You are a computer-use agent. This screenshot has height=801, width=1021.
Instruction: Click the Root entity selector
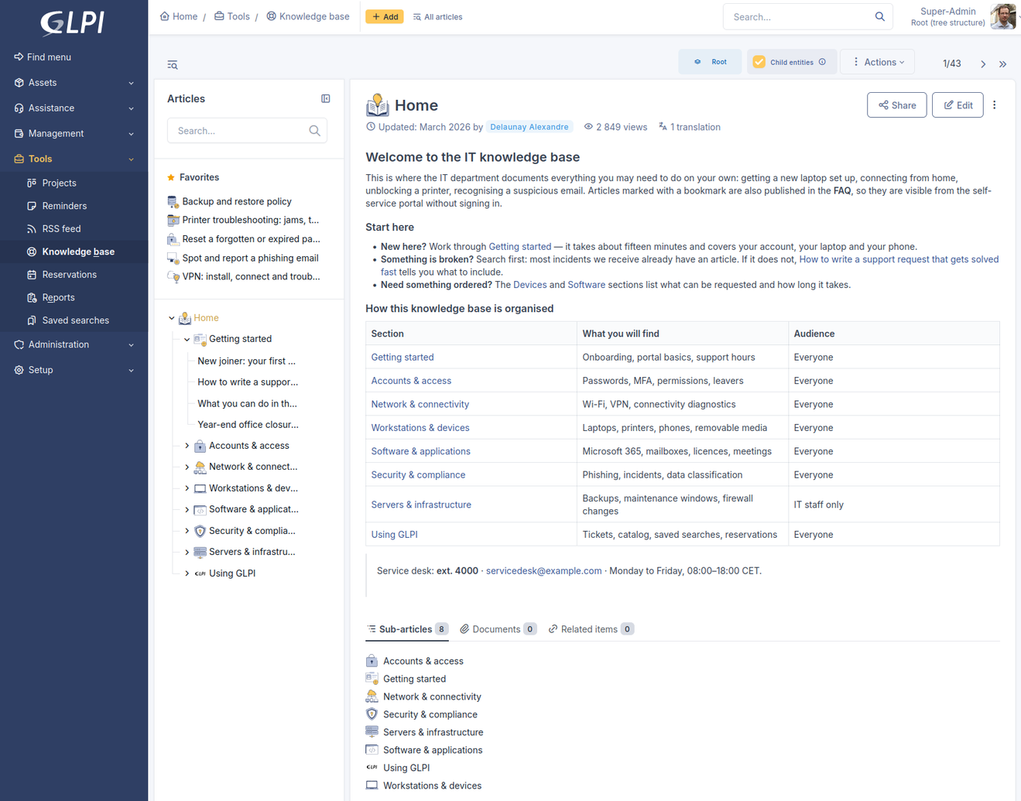click(710, 62)
